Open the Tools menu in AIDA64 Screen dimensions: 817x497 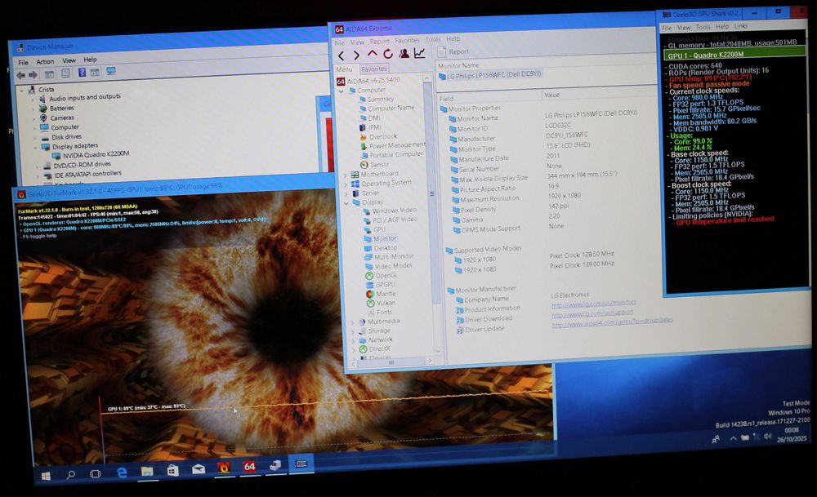click(432, 39)
